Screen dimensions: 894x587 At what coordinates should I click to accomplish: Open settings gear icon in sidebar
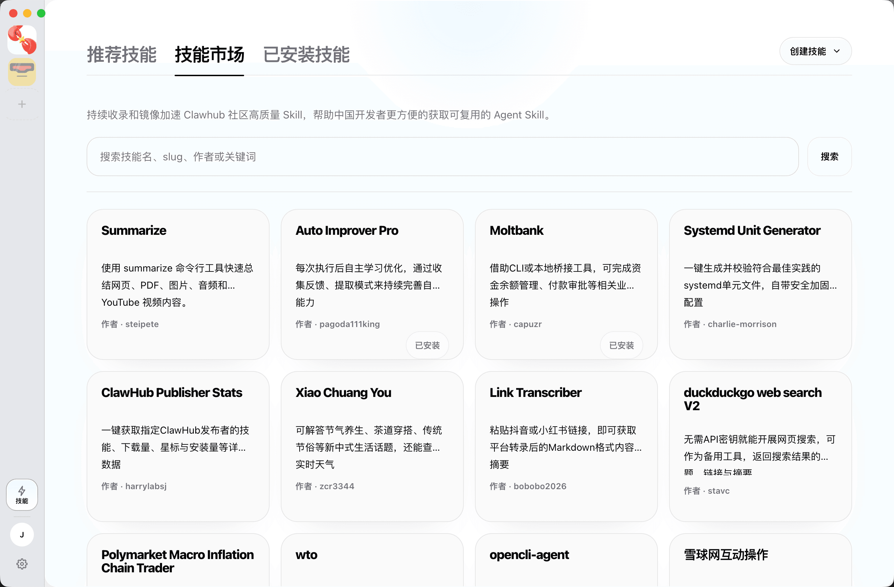(22, 564)
